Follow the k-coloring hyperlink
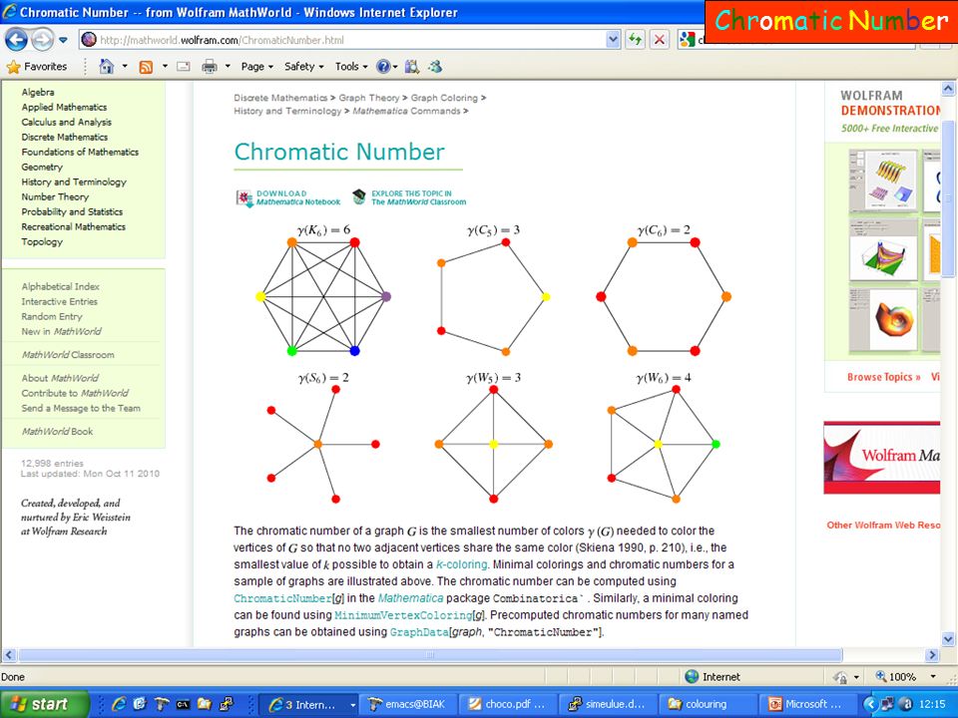The height and width of the screenshot is (718, 958). click(x=461, y=564)
